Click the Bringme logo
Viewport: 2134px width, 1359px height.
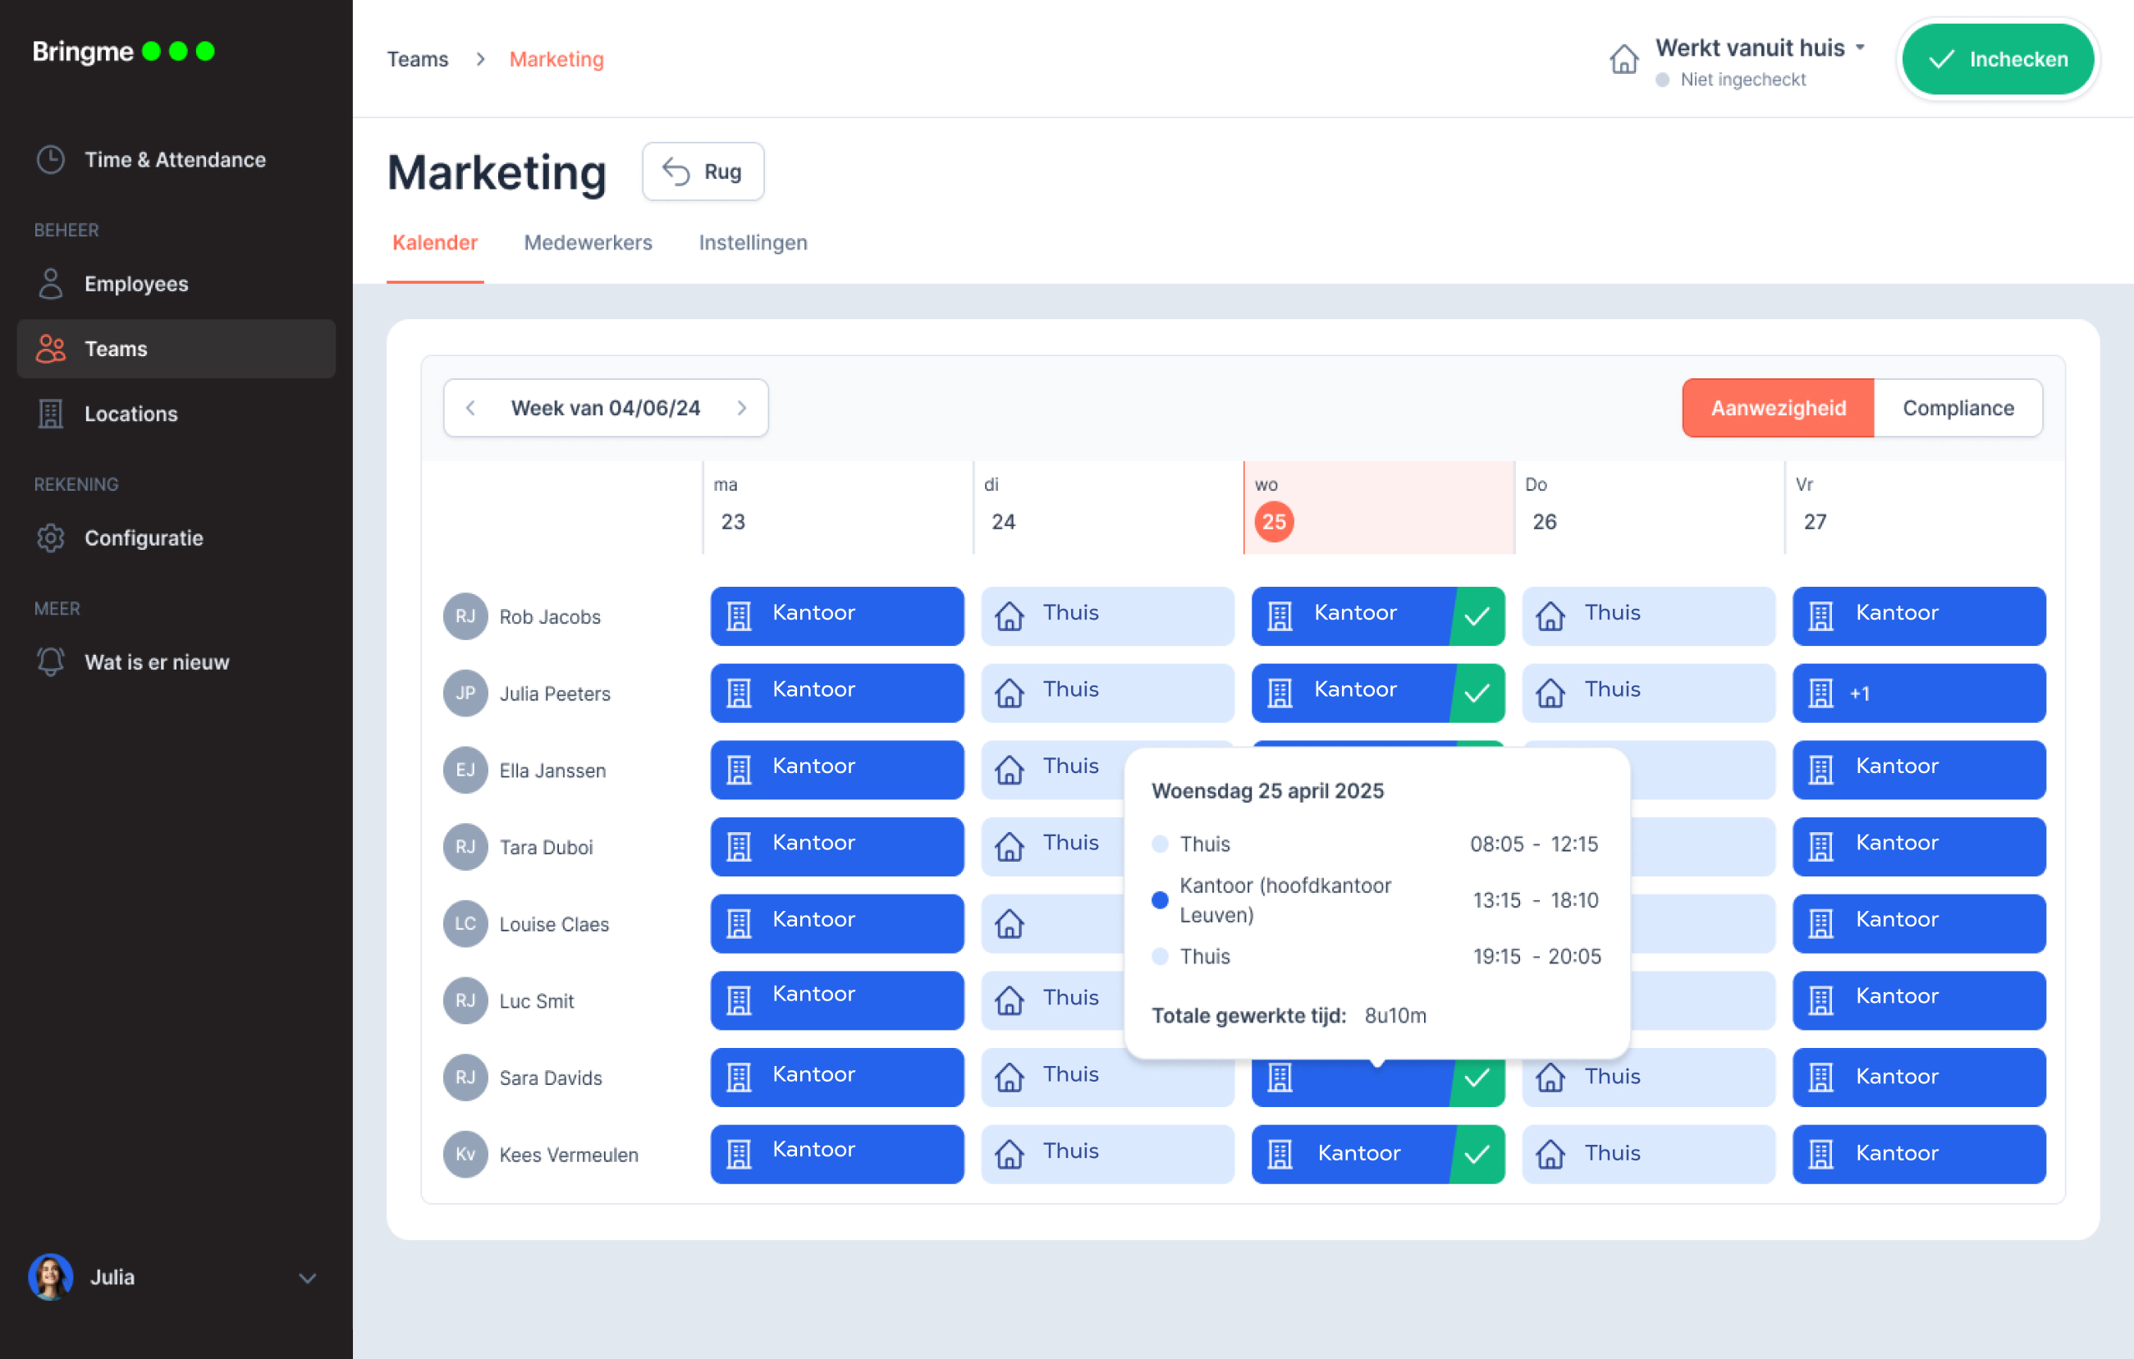pyautogui.click(x=123, y=52)
